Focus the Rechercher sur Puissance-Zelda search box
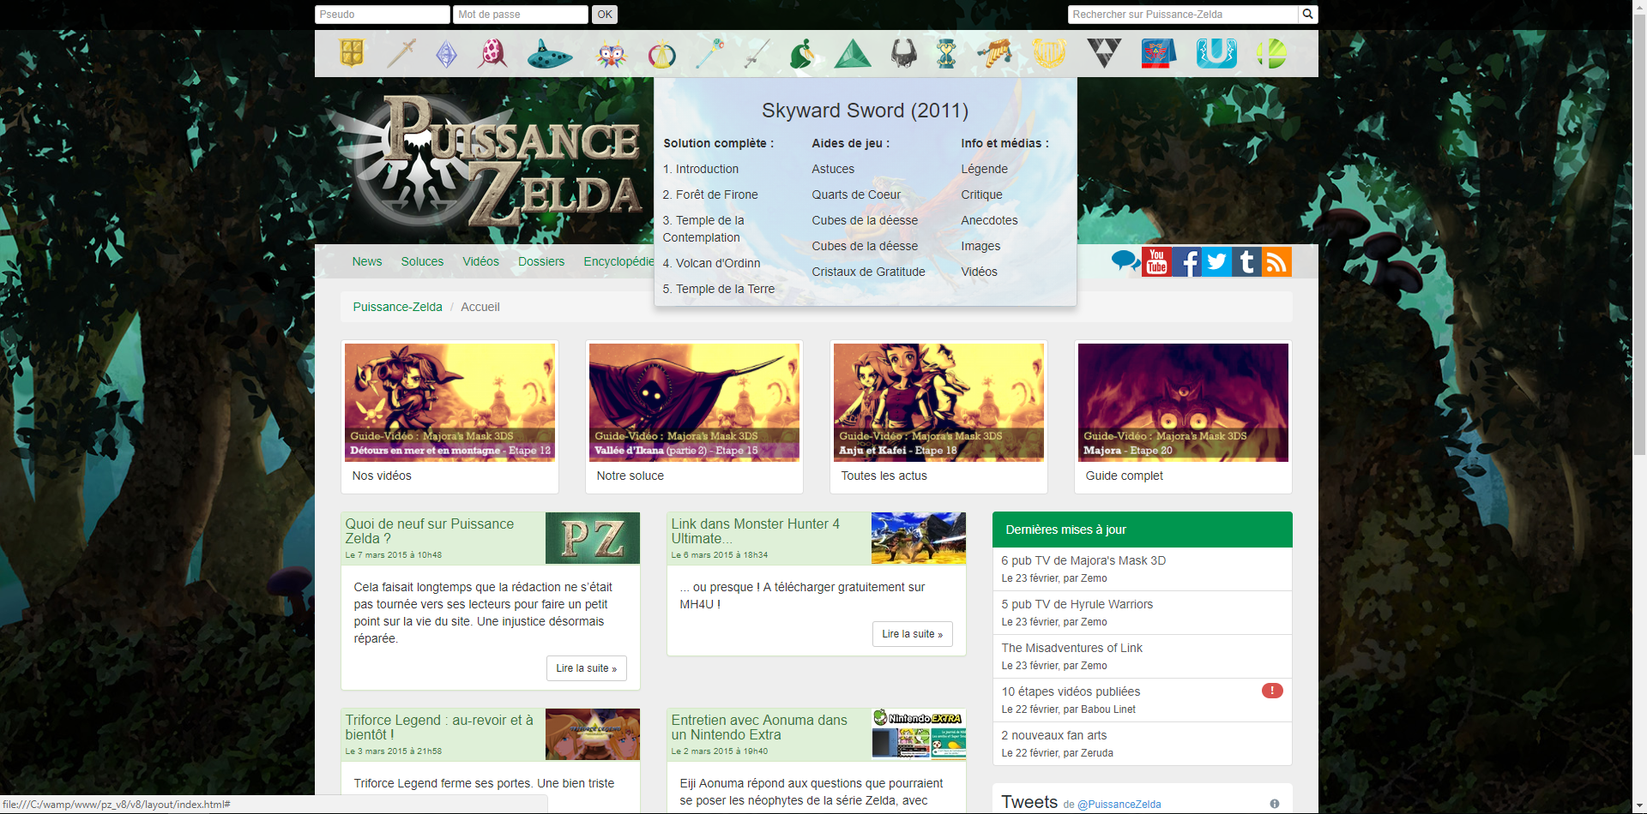Screen dimensions: 1647x814 pos(1183,15)
